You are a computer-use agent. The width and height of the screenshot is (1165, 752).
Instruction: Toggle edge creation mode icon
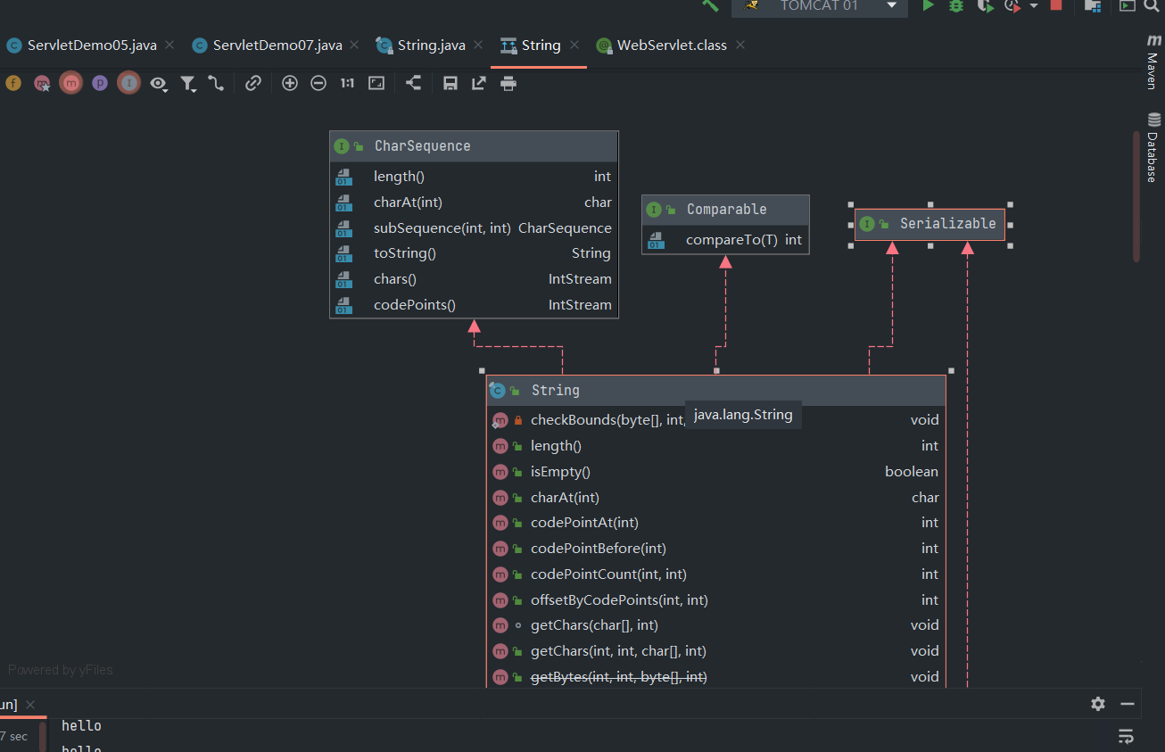point(216,83)
